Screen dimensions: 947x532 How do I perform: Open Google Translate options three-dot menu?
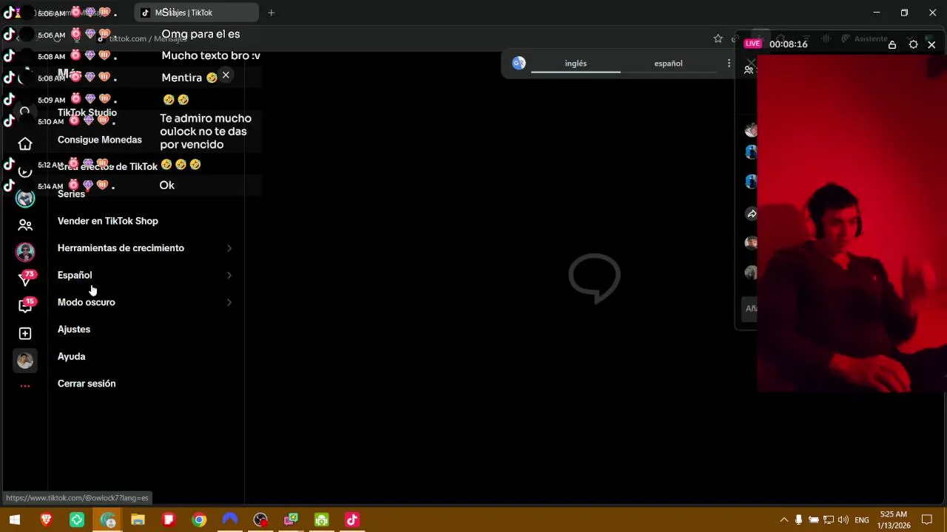coord(729,64)
